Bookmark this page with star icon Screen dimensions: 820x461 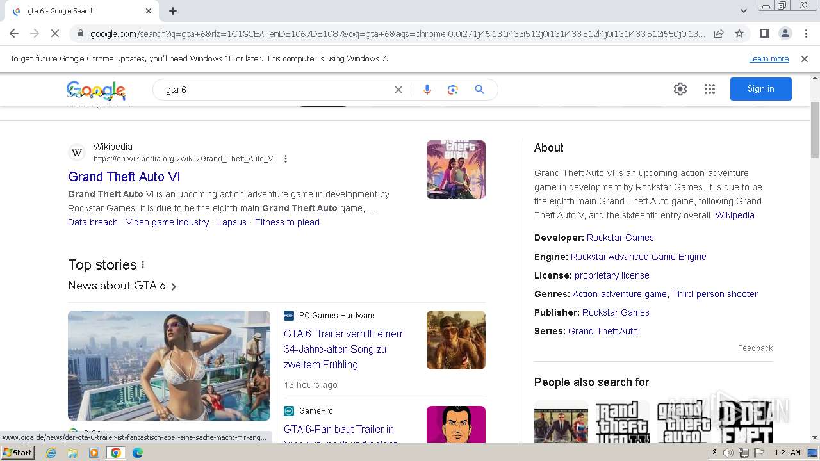[x=739, y=33]
